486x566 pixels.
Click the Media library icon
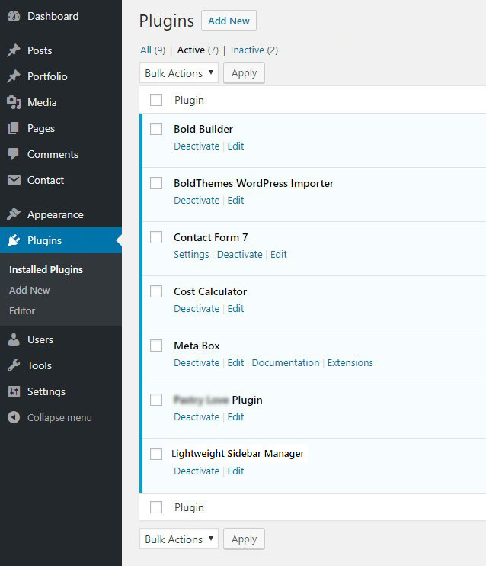[14, 102]
